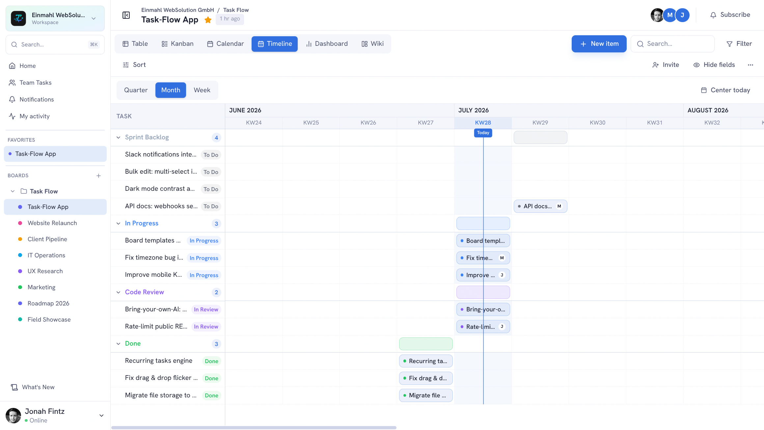The image size is (764, 430).
Task: Open What's New
Action: (x=33, y=387)
